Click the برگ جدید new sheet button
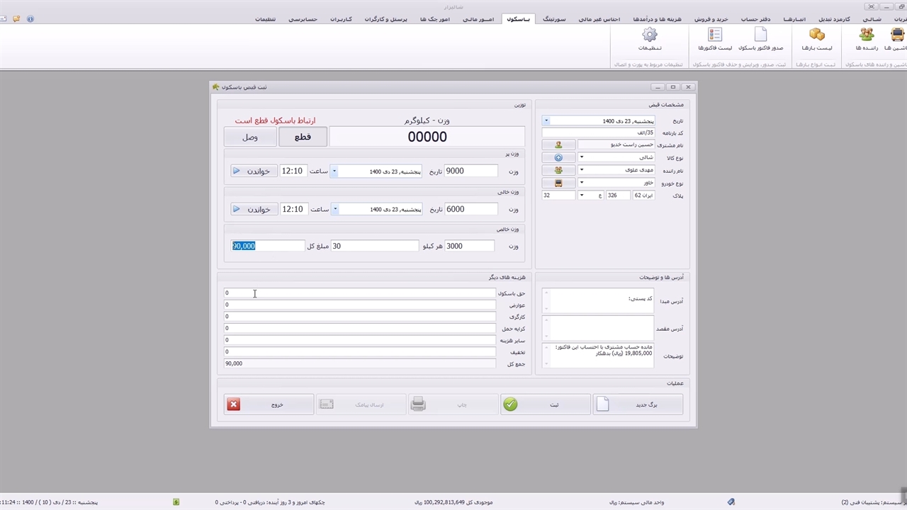Viewport: 907px width, 510px height. pos(638,404)
